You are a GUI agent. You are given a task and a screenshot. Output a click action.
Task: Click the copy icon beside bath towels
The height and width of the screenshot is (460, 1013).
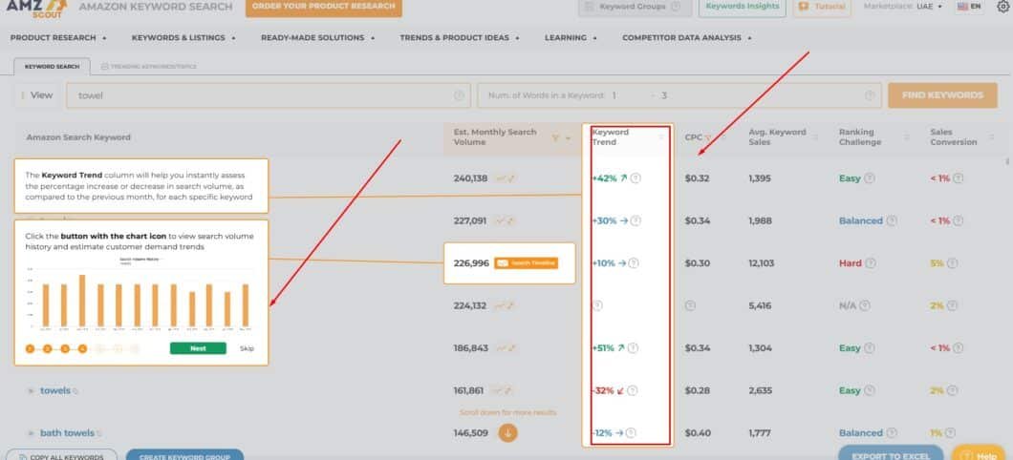(99, 433)
